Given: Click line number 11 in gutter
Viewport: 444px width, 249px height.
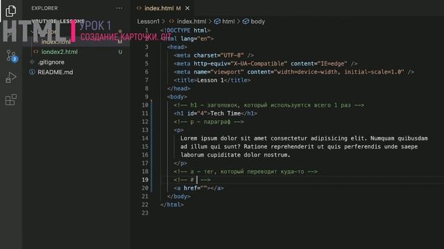Looking at the screenshot, I should coord(145,113).
